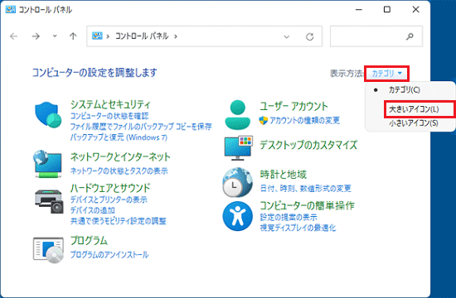Open 時計と地域 category
The image size is (456, 298).
284,175
